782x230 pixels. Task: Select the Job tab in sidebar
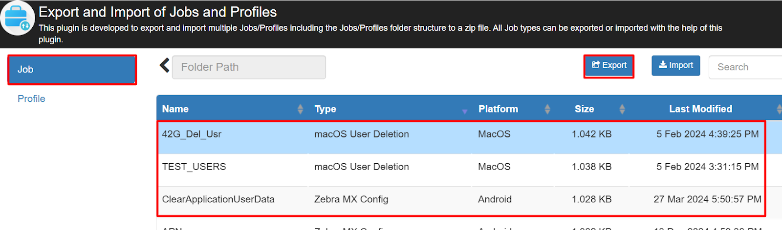pos(72,69)
